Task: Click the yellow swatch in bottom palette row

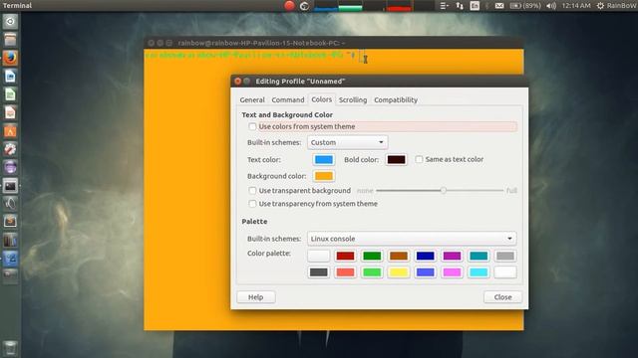Action: click(399, 271)
